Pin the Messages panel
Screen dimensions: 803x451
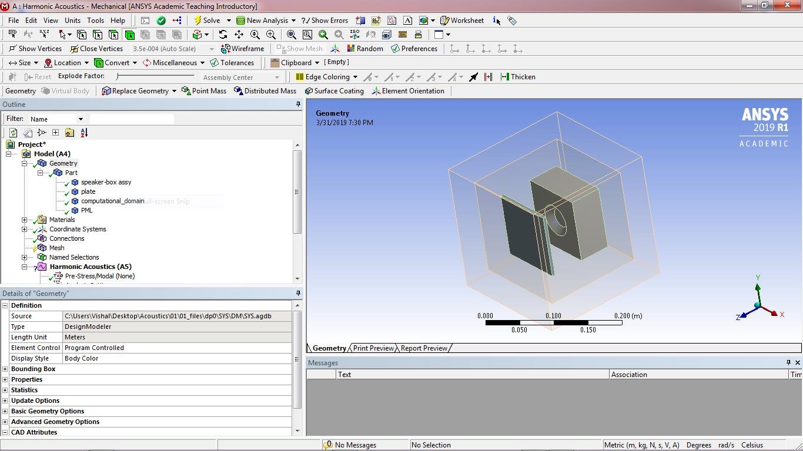coord(788,362)
